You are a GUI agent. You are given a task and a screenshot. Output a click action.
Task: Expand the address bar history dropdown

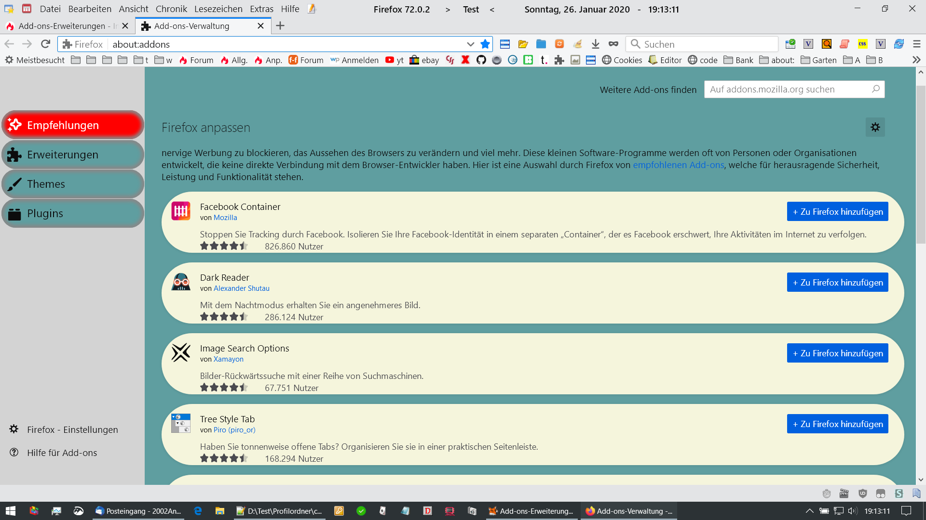(470, 44)
